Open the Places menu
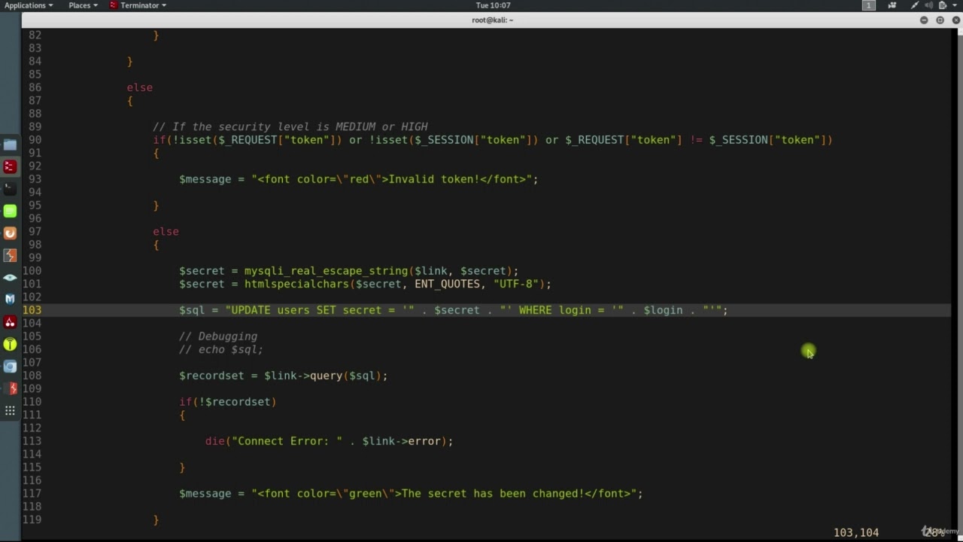 [84, 5]
